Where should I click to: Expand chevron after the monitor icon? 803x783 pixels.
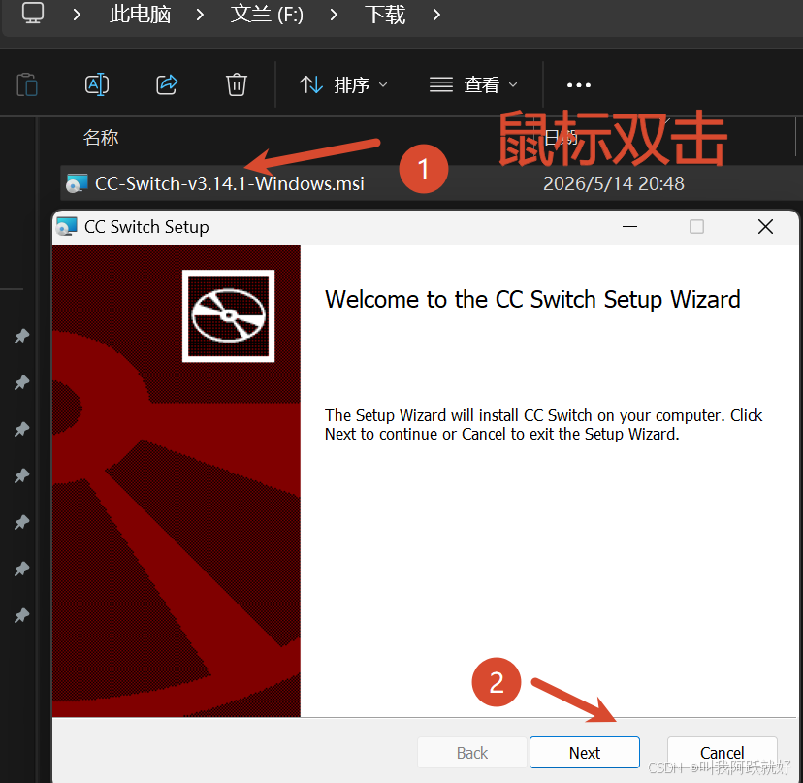[x=77, y=15]
